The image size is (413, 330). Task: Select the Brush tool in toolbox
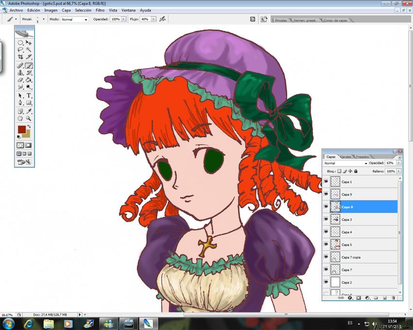pyautogui.click(x=29, y=66)
